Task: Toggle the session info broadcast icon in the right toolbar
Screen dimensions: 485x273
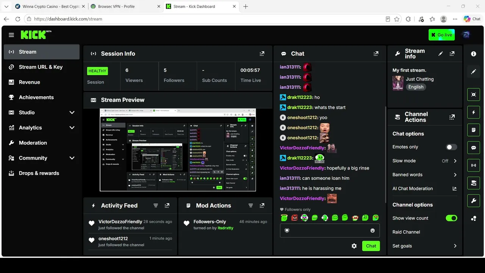Action: pos(474,165)
